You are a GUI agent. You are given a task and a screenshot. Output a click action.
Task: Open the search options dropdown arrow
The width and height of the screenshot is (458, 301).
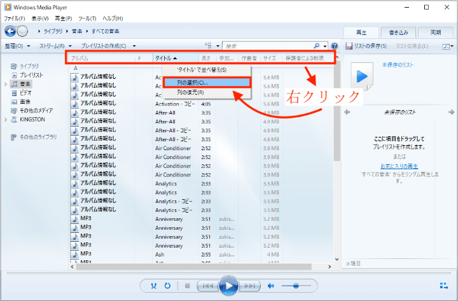(325, 46)
